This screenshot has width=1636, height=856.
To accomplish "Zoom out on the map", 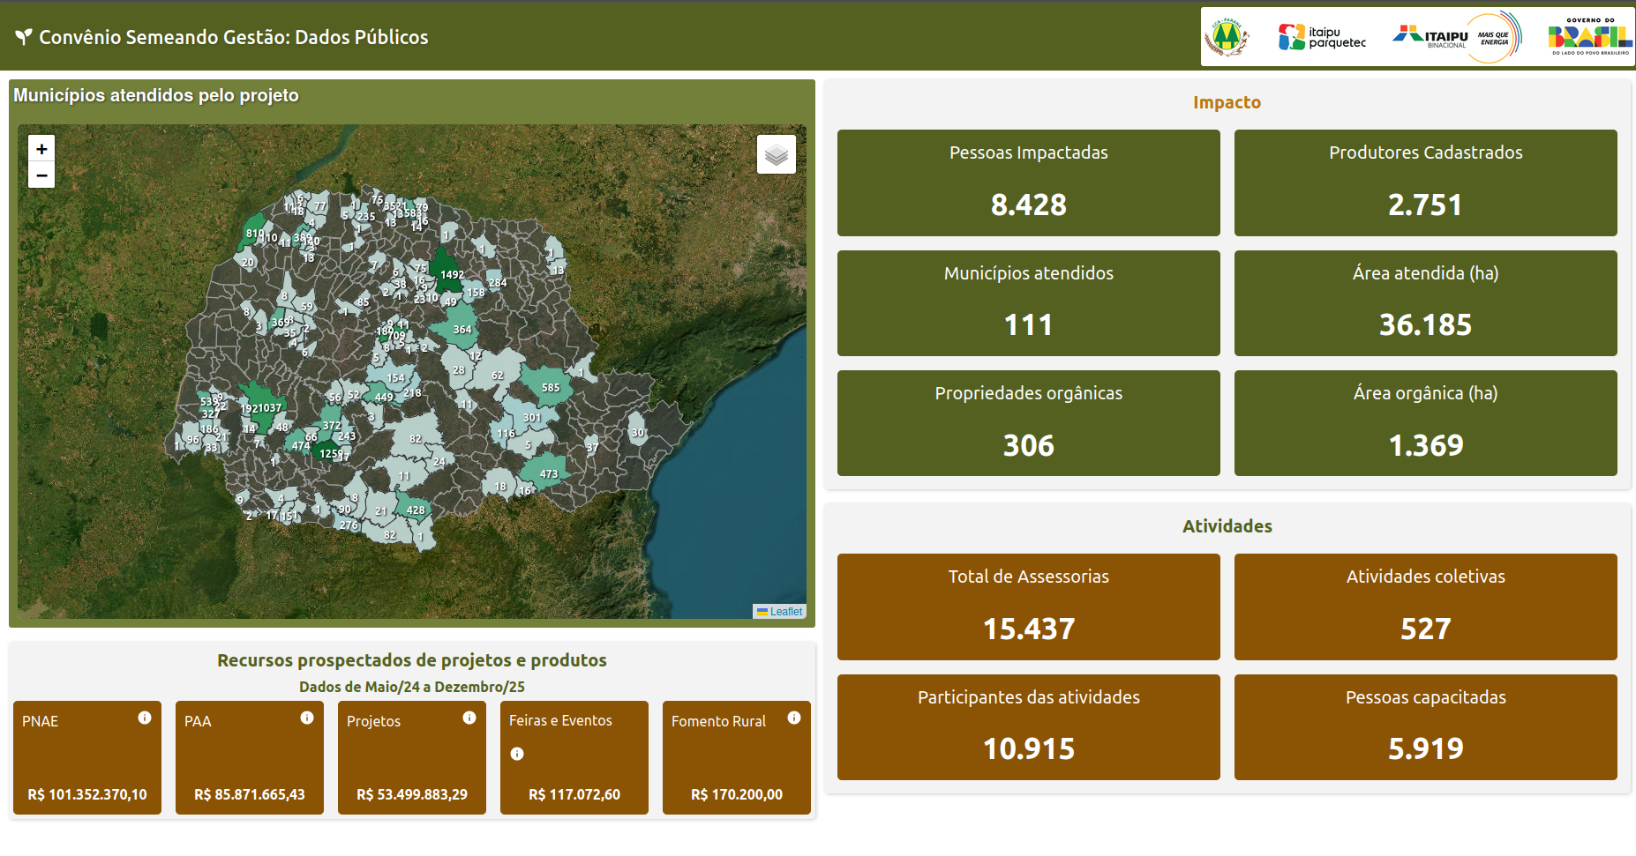I will (x=41, y=175).
